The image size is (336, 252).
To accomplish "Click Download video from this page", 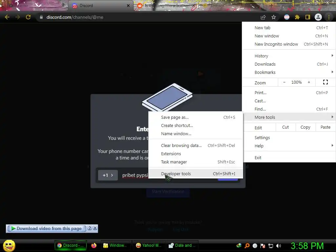I will click(47, 229).
